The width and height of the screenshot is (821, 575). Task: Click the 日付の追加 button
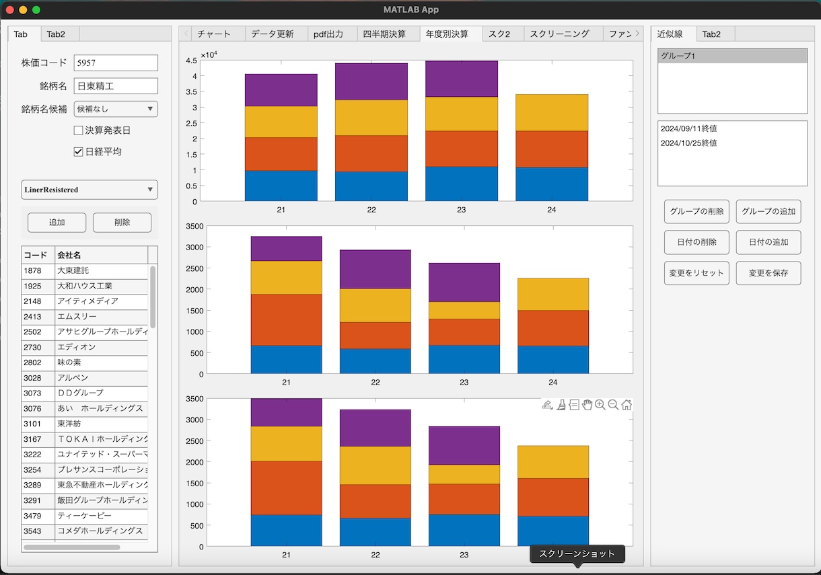click(x=769, y=242)
